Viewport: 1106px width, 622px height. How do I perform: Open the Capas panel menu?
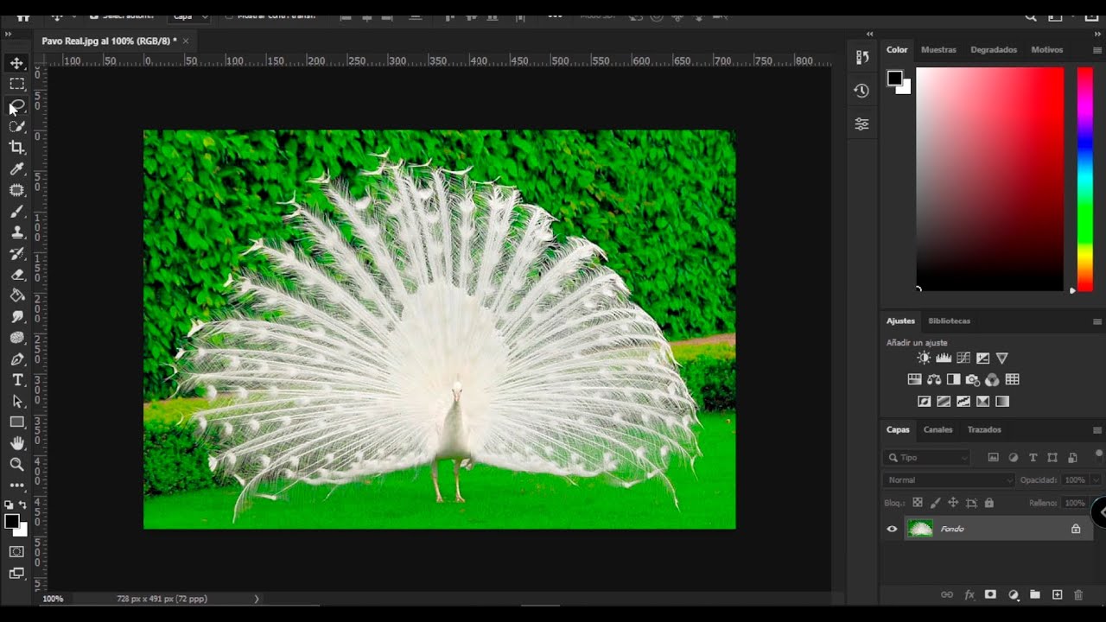[x=1097, y=430]
